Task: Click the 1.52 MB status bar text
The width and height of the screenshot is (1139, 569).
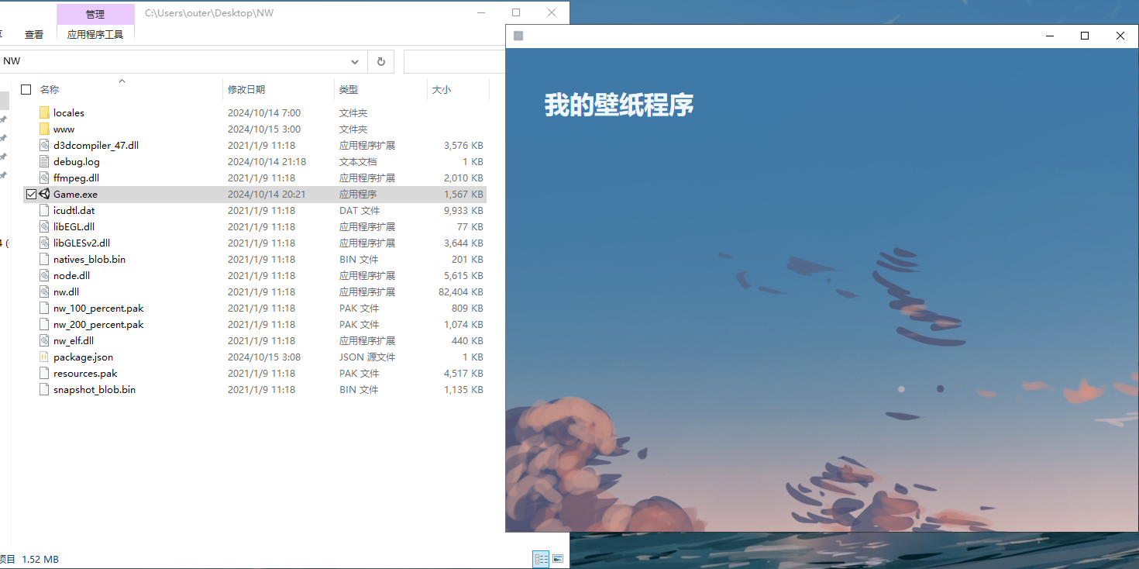Action: pyautogui.click(x=40, y=560)
